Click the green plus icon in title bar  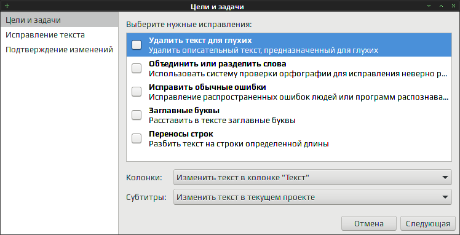7,6
